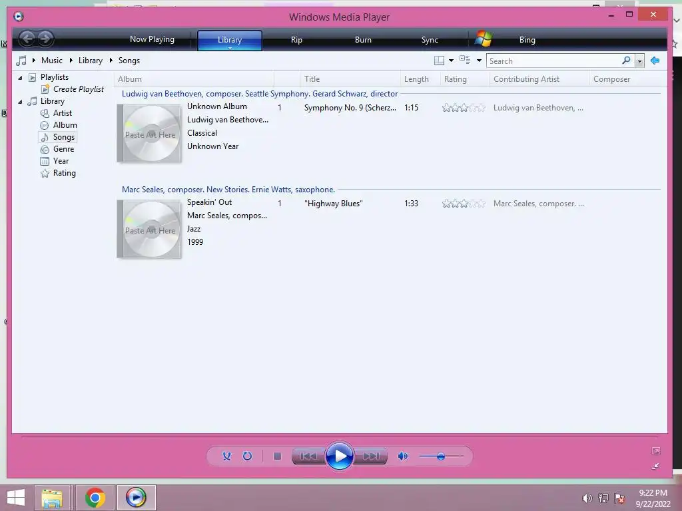Select Playlists in the sidebar
682x511 pixels.
coord(55,77)
